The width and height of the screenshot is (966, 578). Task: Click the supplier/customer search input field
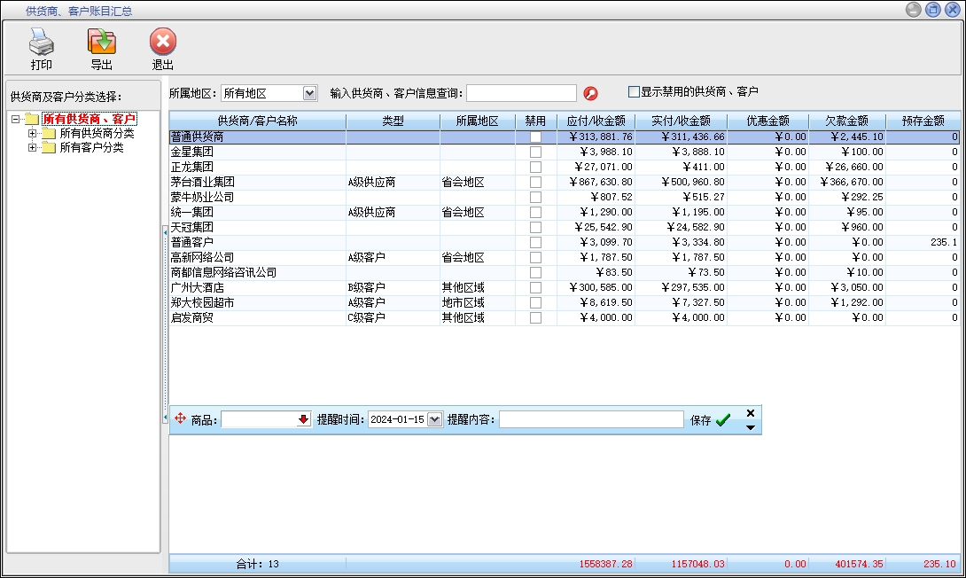[521, 93]
